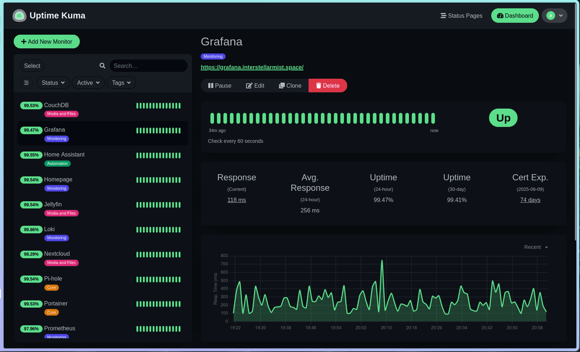Select the CouchDB monitor

click(103, 109)
